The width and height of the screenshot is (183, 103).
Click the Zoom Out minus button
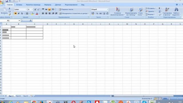[x=169, y=99]
